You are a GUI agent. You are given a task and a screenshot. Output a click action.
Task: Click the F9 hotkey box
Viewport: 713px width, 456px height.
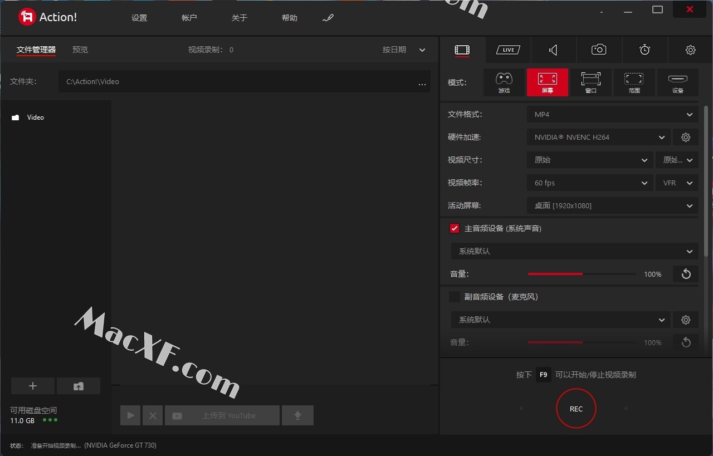tap(544, 375)
